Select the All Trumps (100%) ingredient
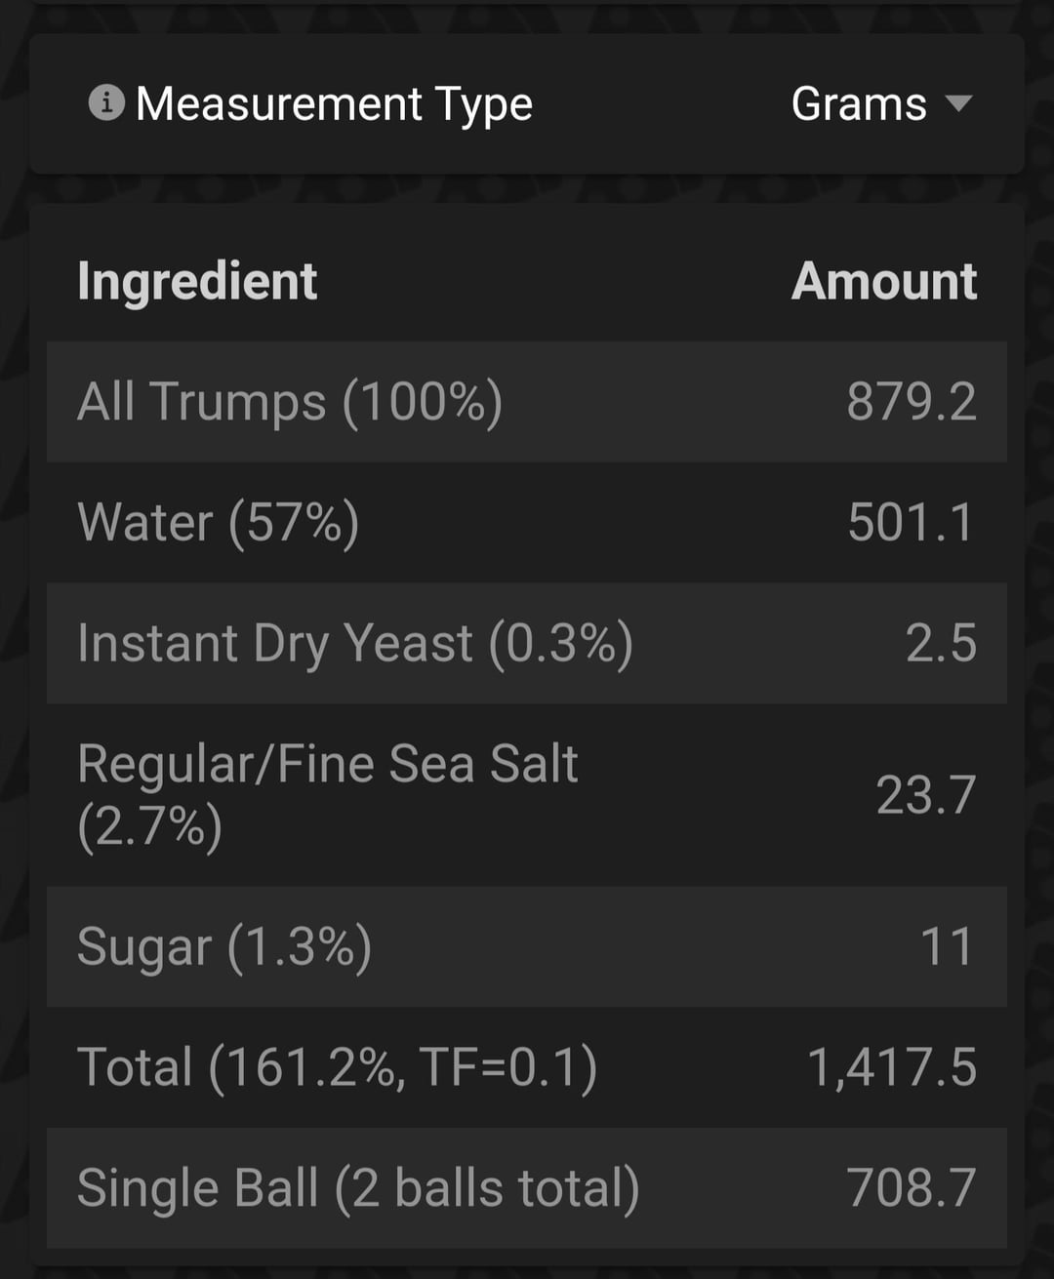1054x1279 pixels. [290, 402]
